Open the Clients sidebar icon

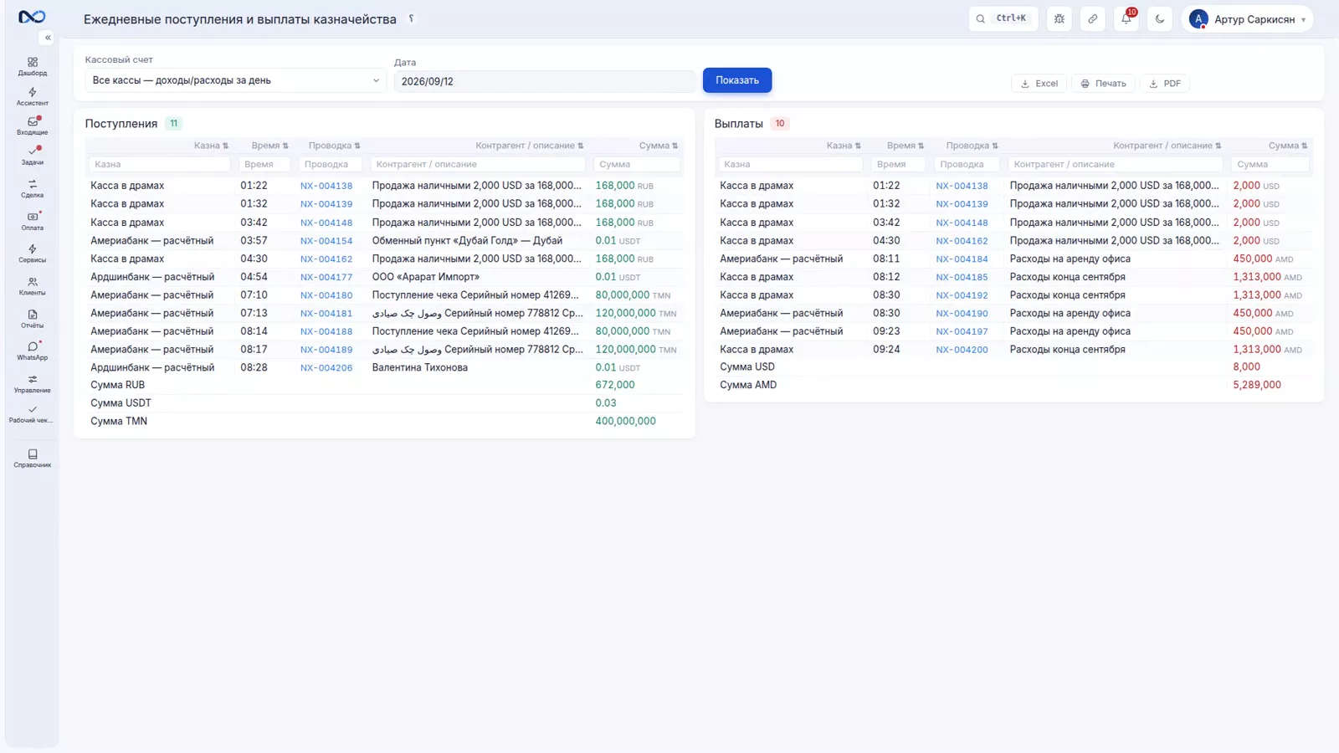click(x=32, y=286)
